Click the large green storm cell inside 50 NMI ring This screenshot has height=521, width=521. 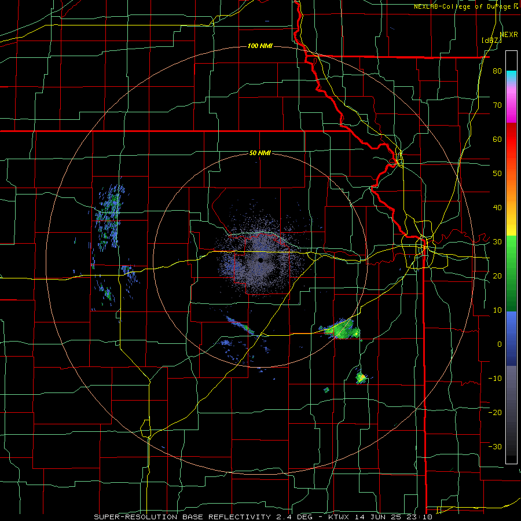click(x=342, y=330)
